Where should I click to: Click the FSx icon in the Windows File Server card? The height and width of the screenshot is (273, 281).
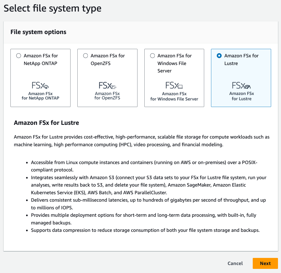[x=174, y=86]
